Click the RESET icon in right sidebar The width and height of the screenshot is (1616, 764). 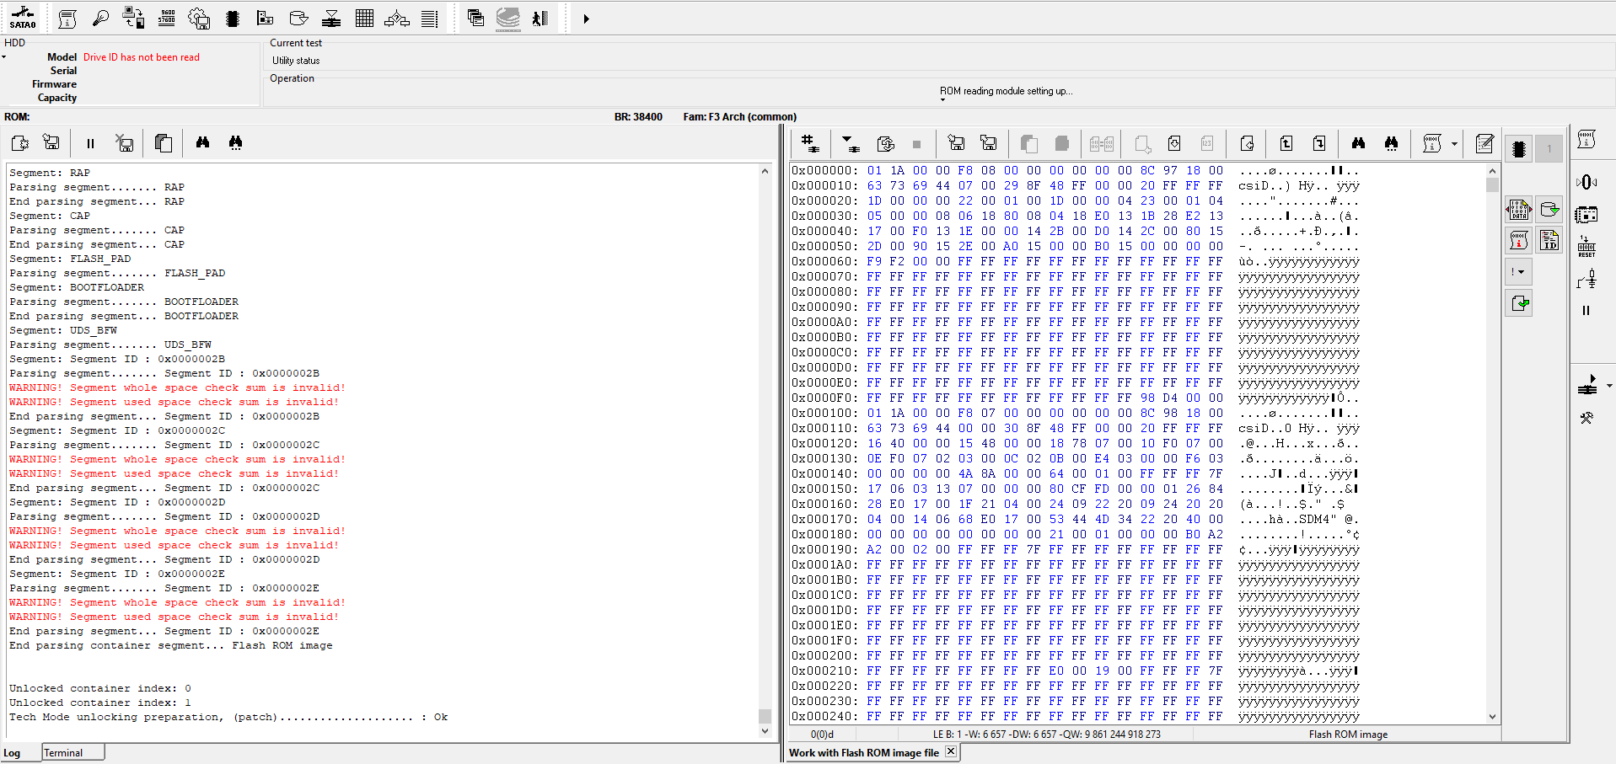(1586, 247)
